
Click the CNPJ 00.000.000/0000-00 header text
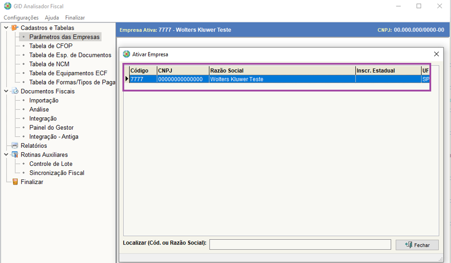(x=411, y=30)
